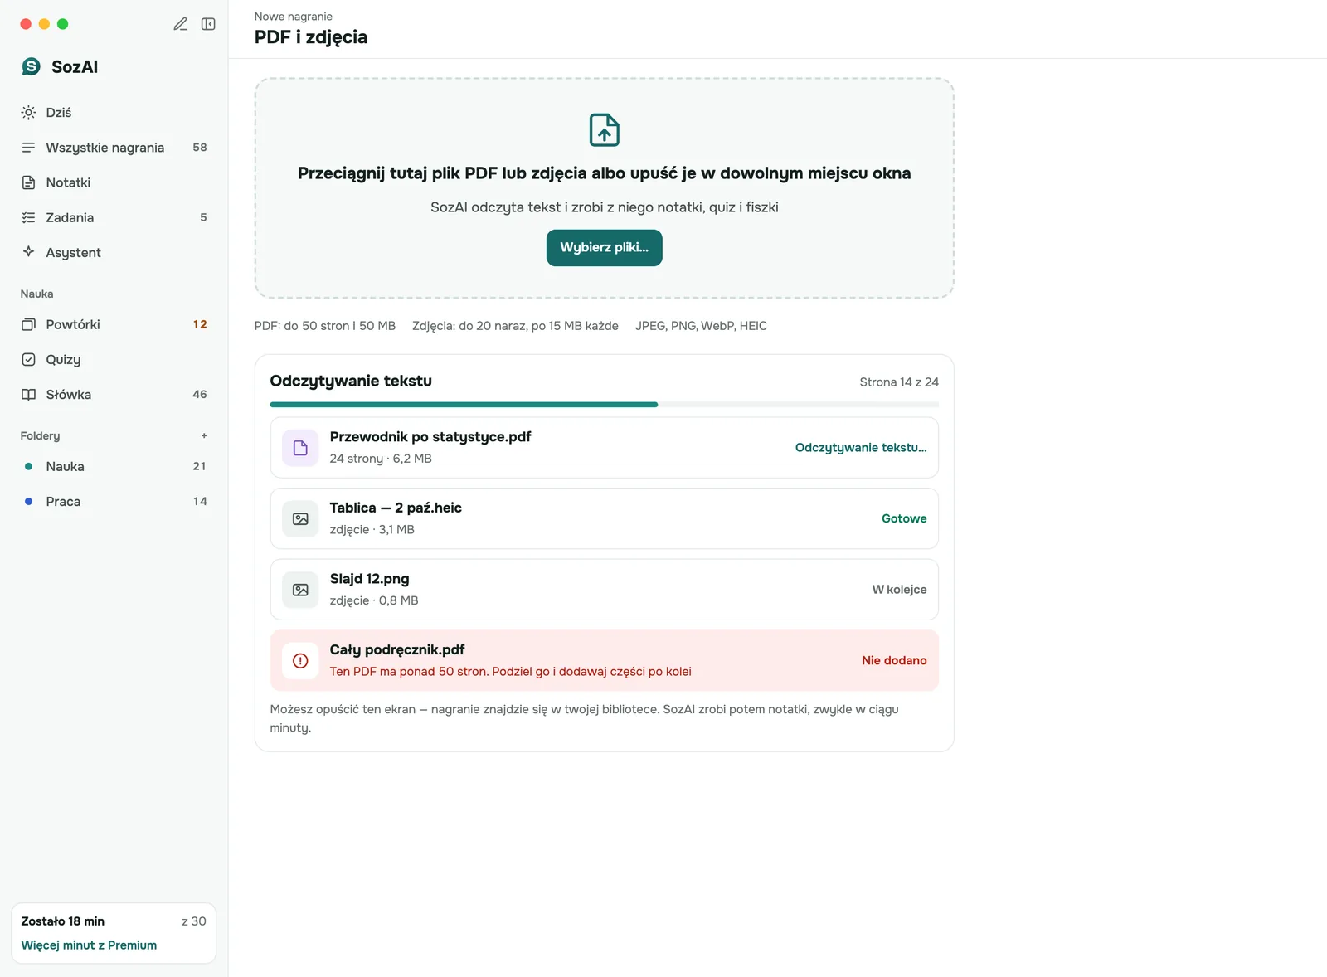1327x977 pixels.
Task: Open Słówka vocabulary
Action: (x=114, y=395)
